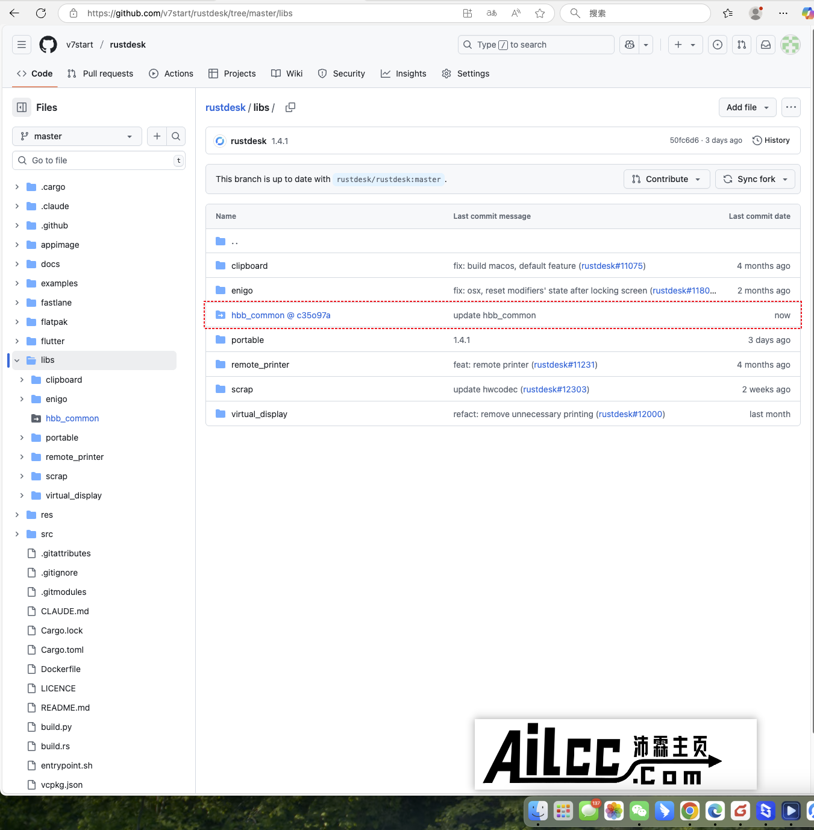Screen dimensions: 814x830
Task: Open the Copilot dropdown arrow
Action: click(x=646, y=45)
